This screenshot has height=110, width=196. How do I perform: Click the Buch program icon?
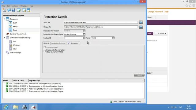[x=10, y=23]
